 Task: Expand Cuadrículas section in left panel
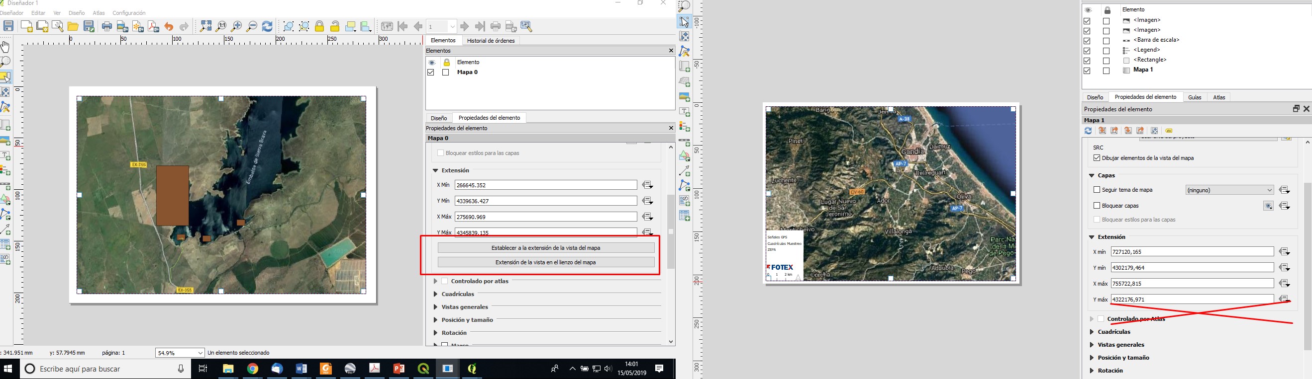tap(435, 294)
